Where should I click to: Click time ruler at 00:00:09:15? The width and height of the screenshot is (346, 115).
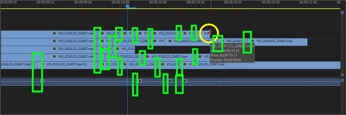point(45,2)
